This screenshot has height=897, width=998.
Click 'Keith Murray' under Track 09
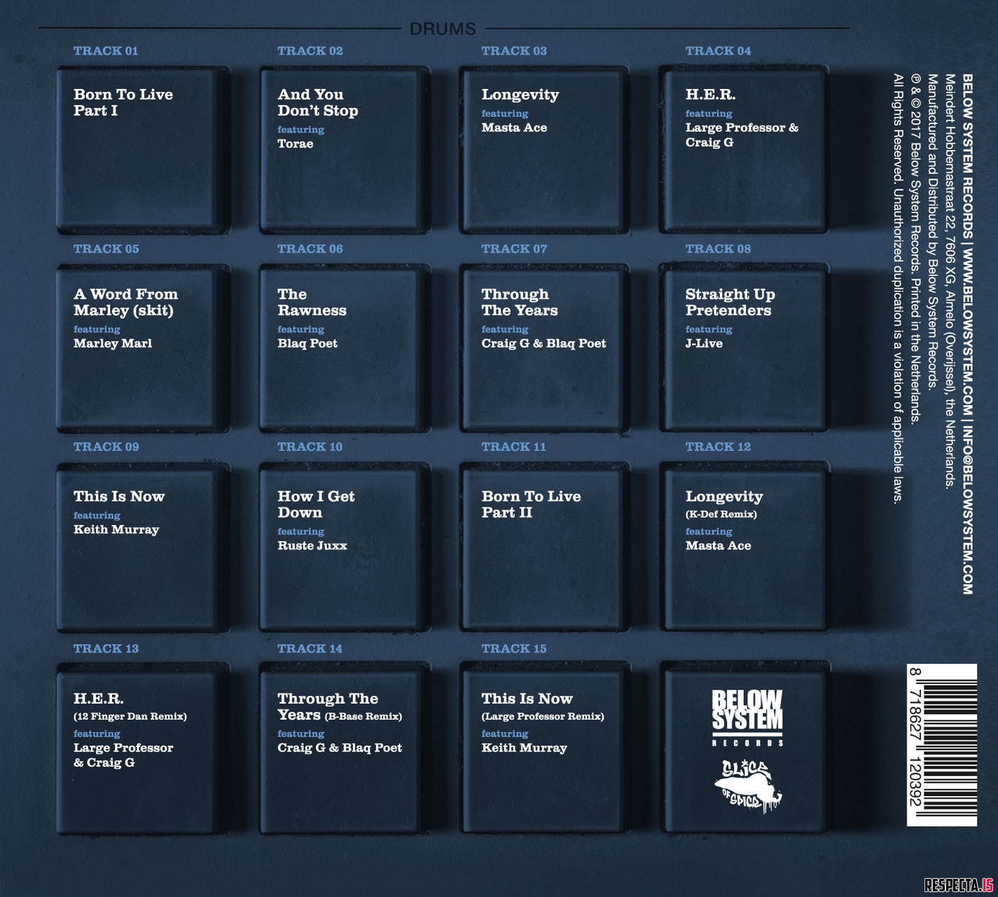(116, 530)
